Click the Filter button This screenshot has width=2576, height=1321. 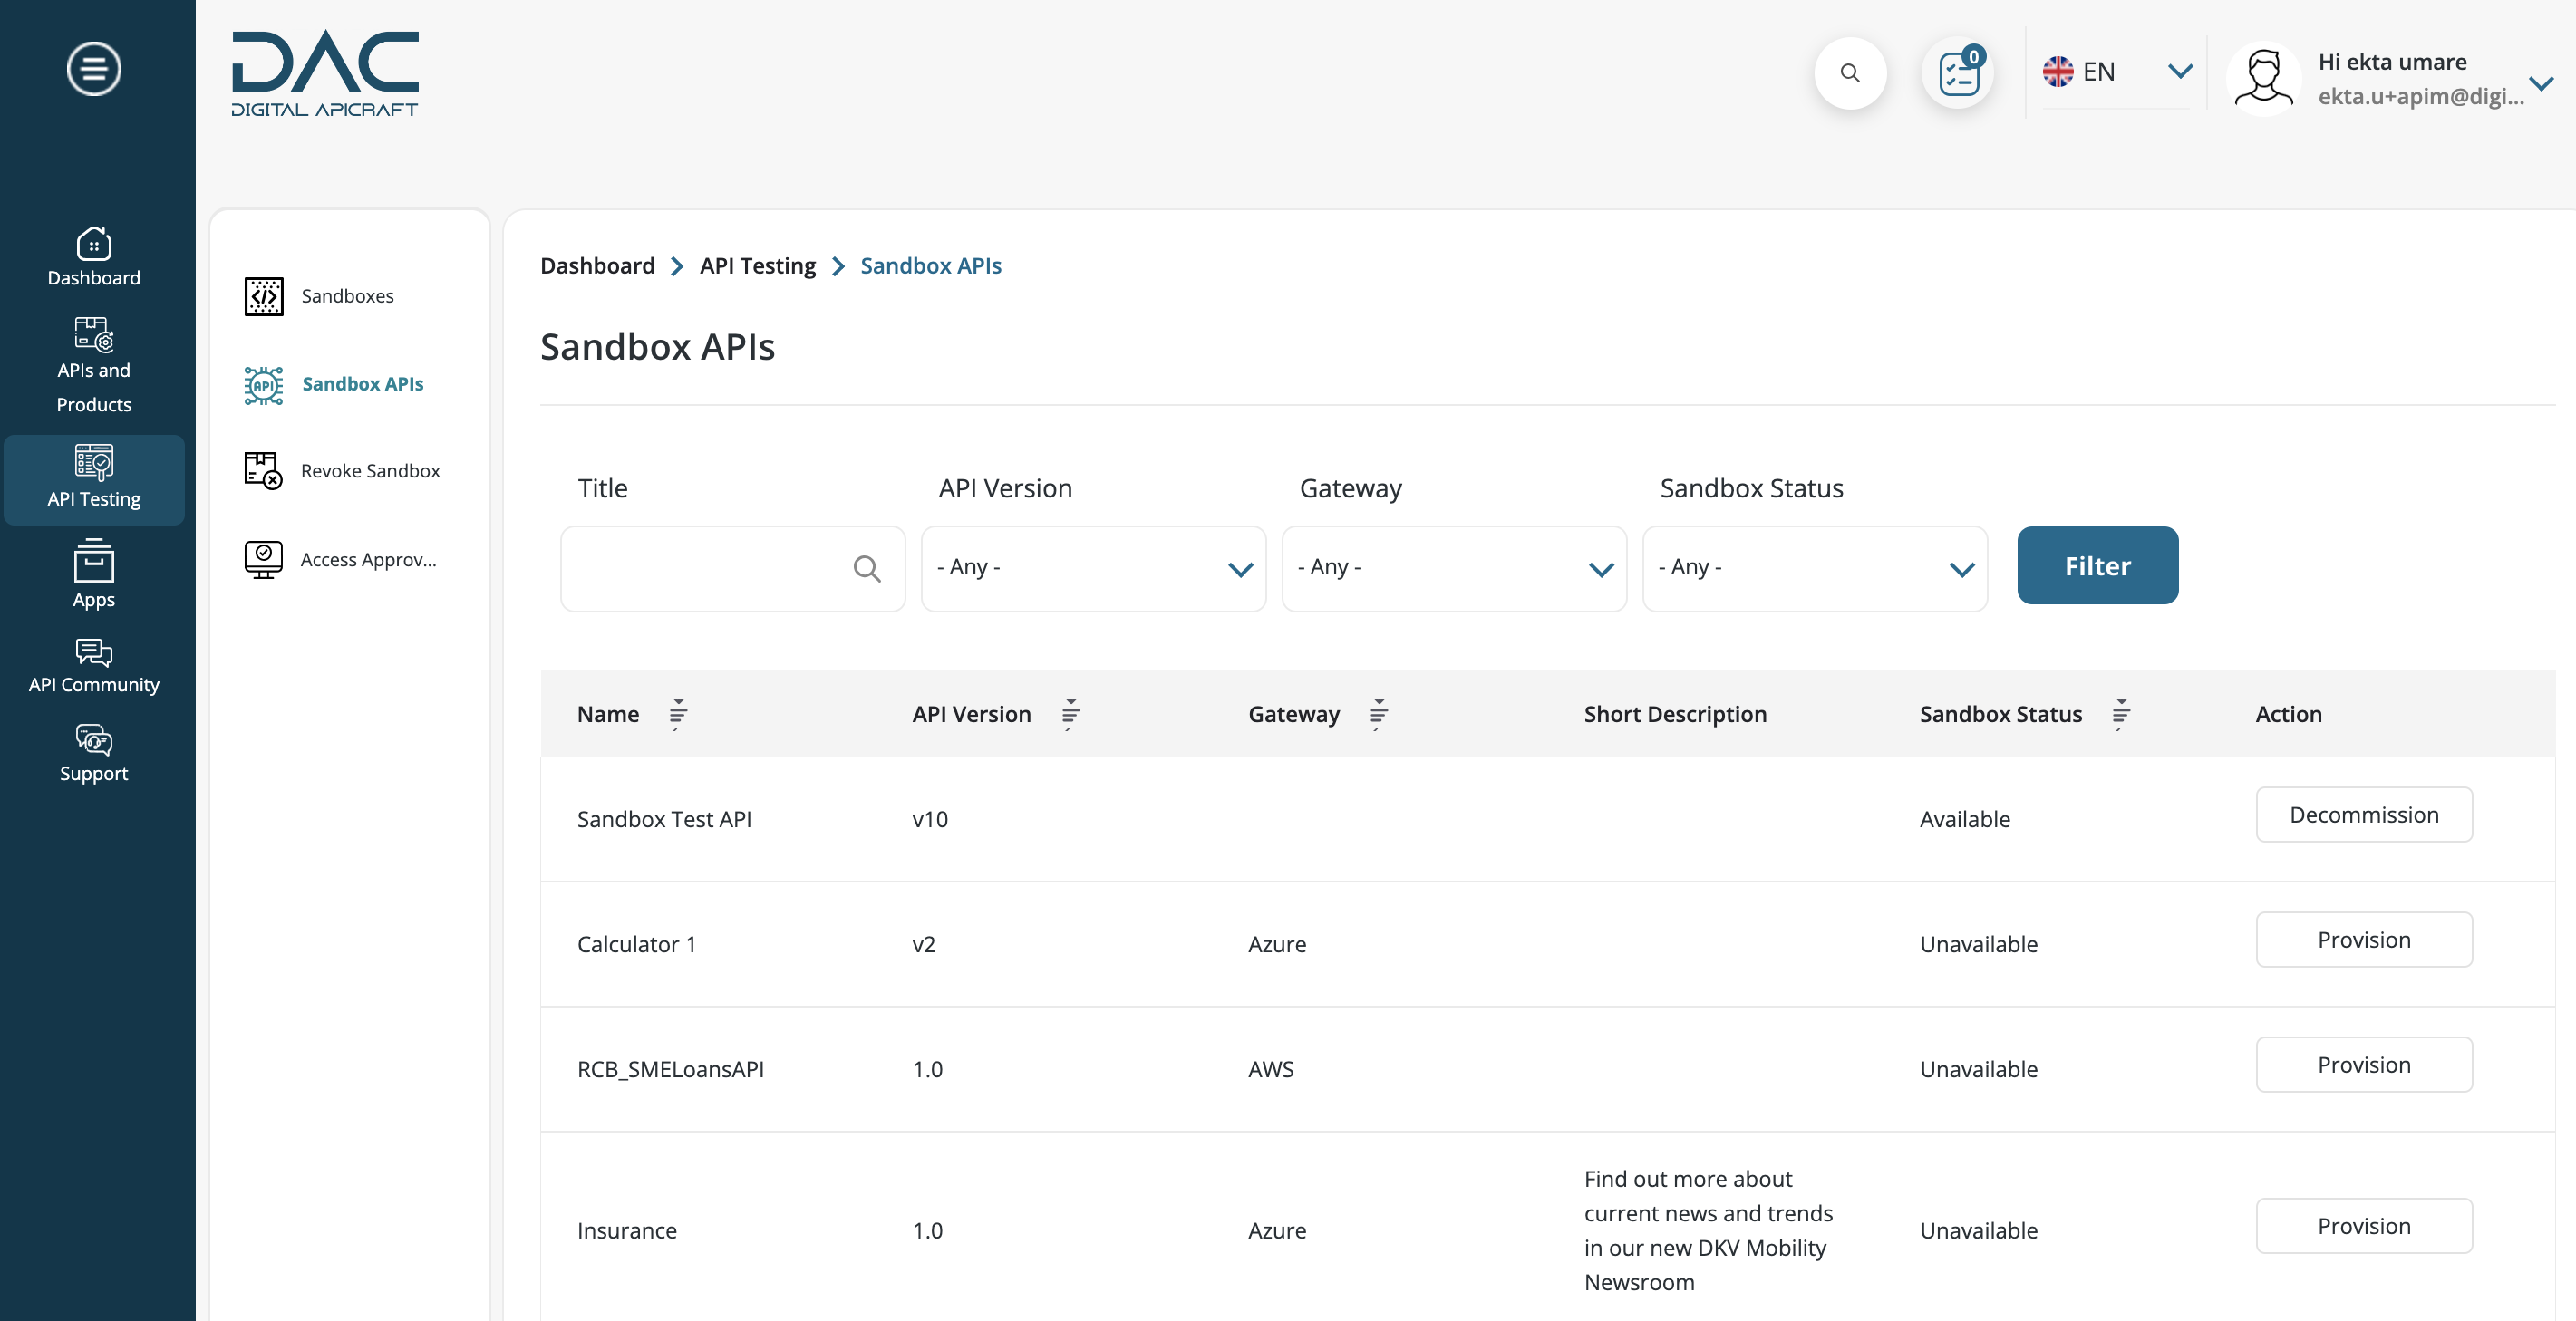pos(2098,565)
